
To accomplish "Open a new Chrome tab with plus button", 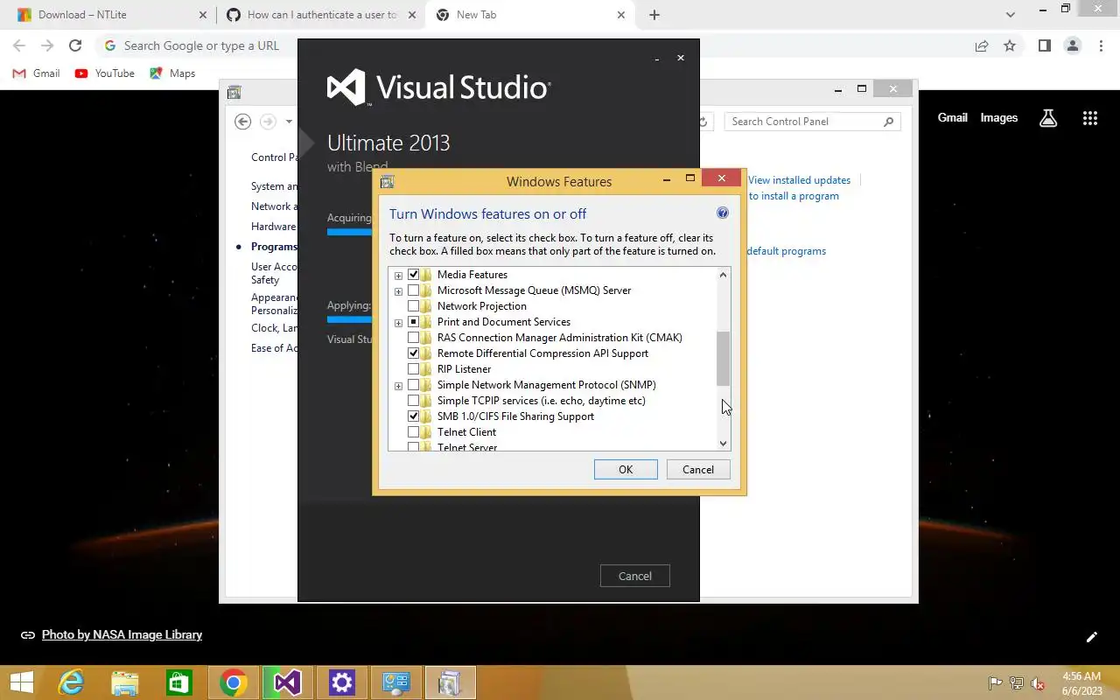I will (x=654, y=15).
